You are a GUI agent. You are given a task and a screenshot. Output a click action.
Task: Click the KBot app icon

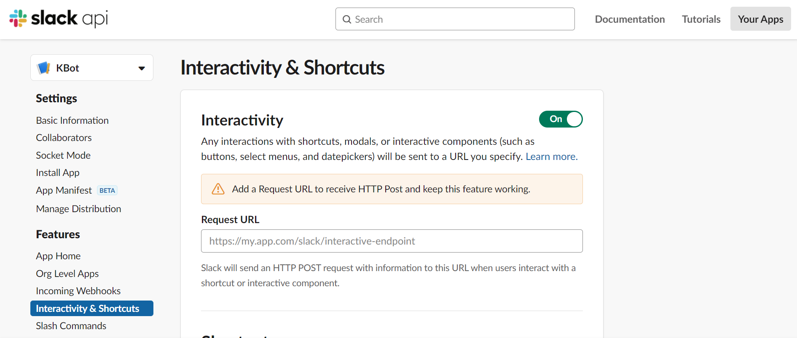tap(44, 68)
